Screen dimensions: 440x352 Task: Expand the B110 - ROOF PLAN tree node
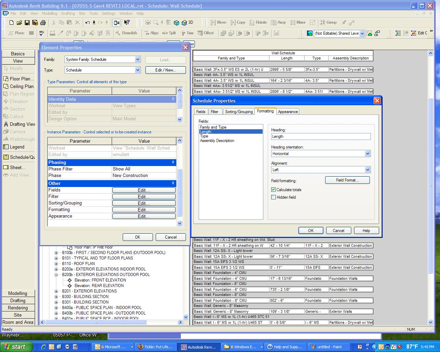pos(56,264)
